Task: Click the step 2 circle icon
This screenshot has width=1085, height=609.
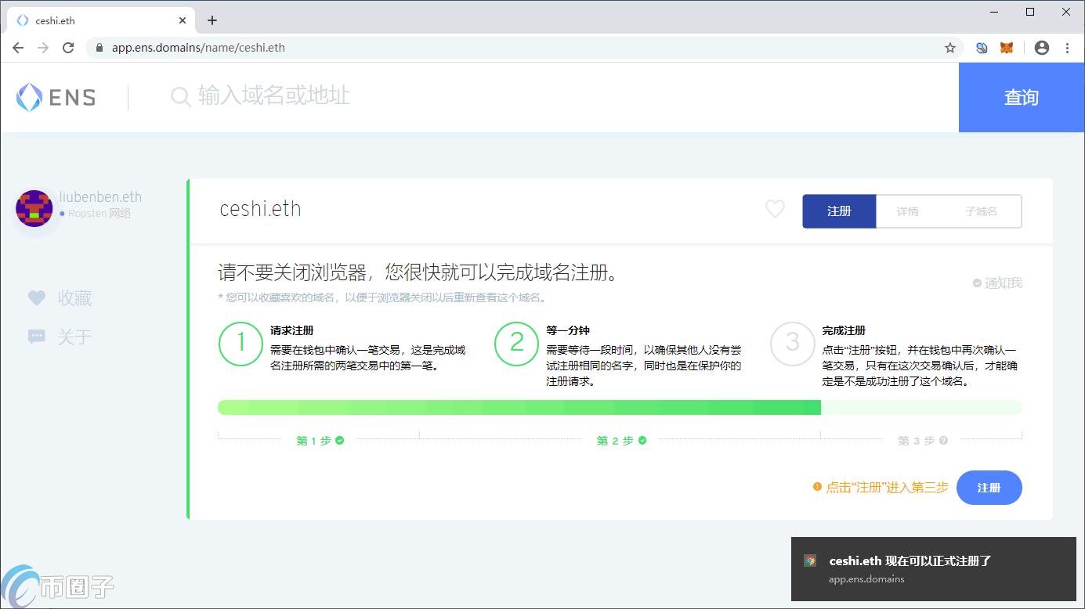Action: pyautogui.click(x=516, y=344)
